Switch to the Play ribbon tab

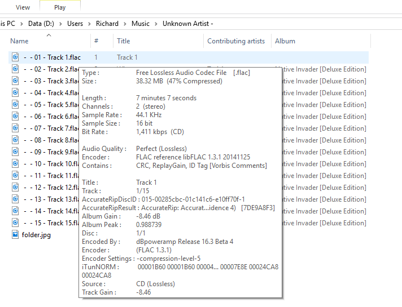pyautogui.click(x=60, y=7)
